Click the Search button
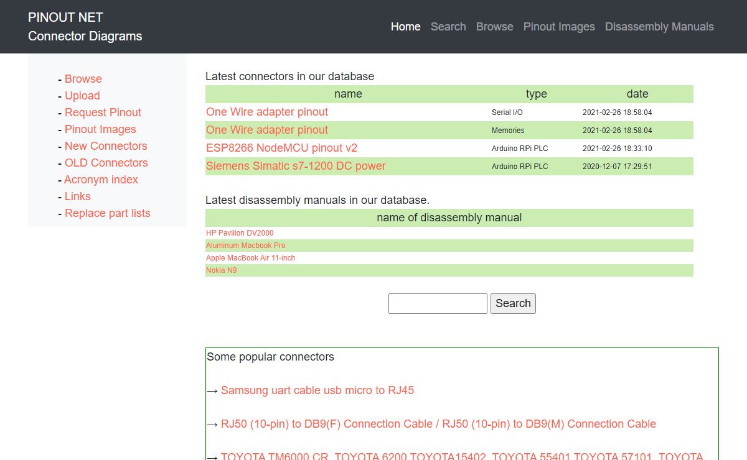 tap(513, 303)
